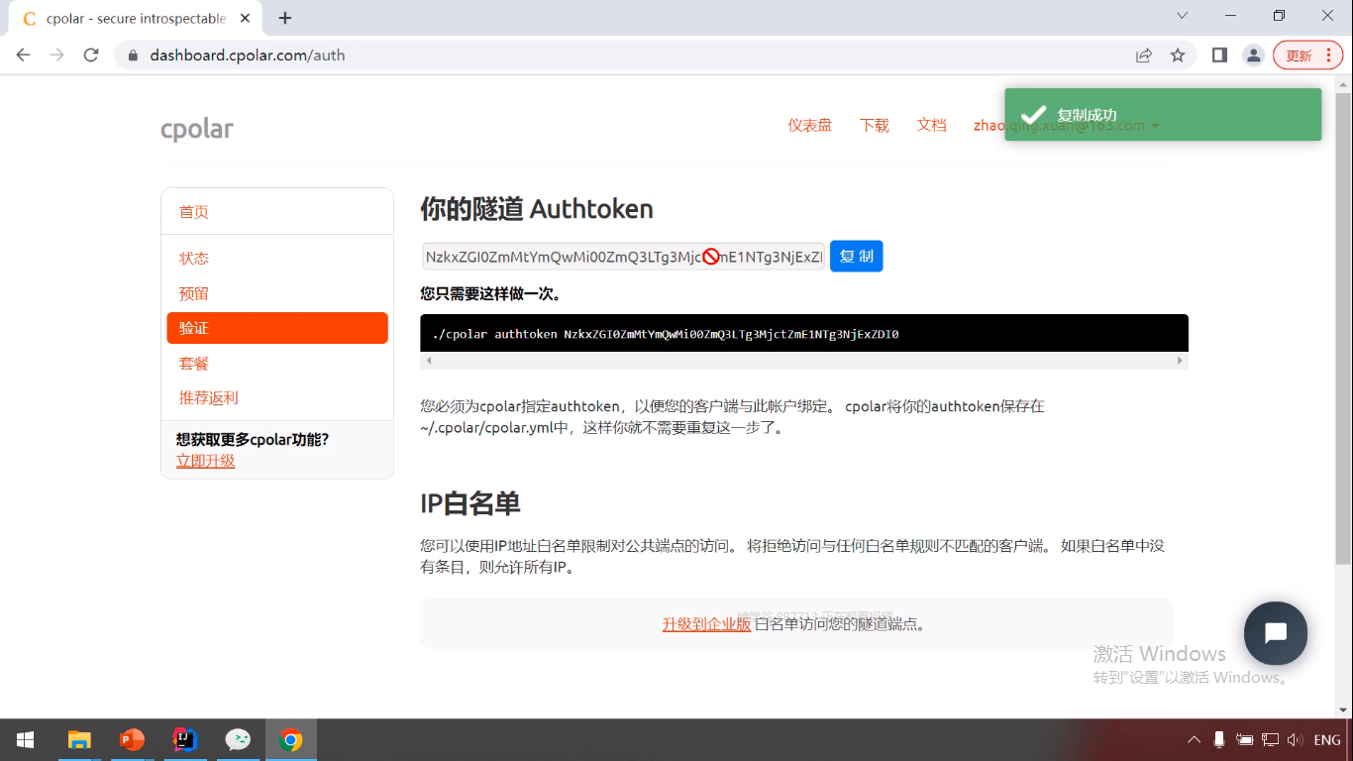
Task: Switch to Chrome on the taskbar
Action: [291, 740]
